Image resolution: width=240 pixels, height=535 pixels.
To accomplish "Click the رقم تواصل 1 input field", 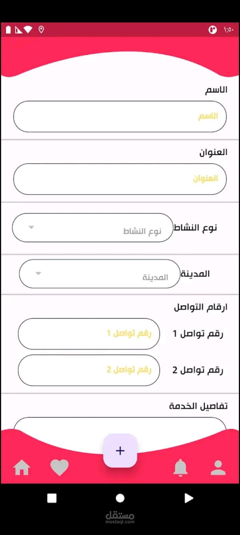I will tap(89, 334).
